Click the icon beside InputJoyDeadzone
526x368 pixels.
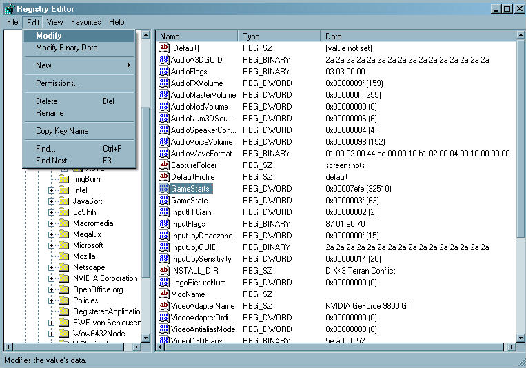point(163,236)
